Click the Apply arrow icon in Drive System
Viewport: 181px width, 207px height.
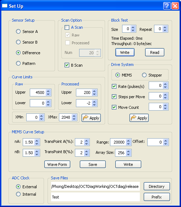(x=133, y=118)
